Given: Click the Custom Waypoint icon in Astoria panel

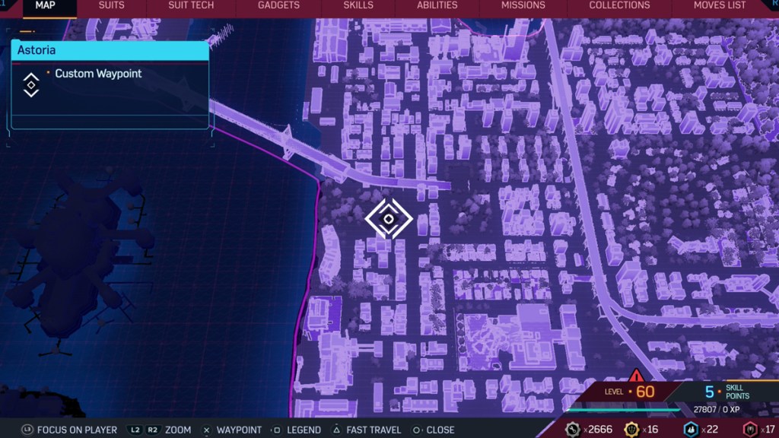Looking at the screenshot, I should coord(30,84).
